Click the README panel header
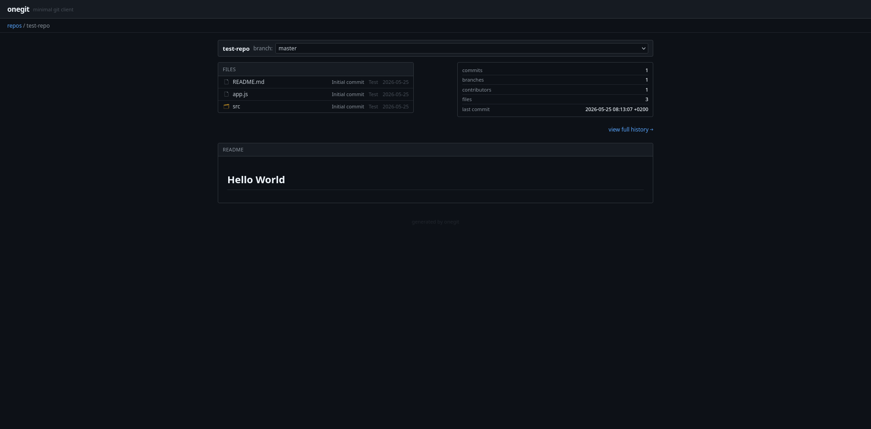This screenshot has width=871, height=429. [435, 150]
